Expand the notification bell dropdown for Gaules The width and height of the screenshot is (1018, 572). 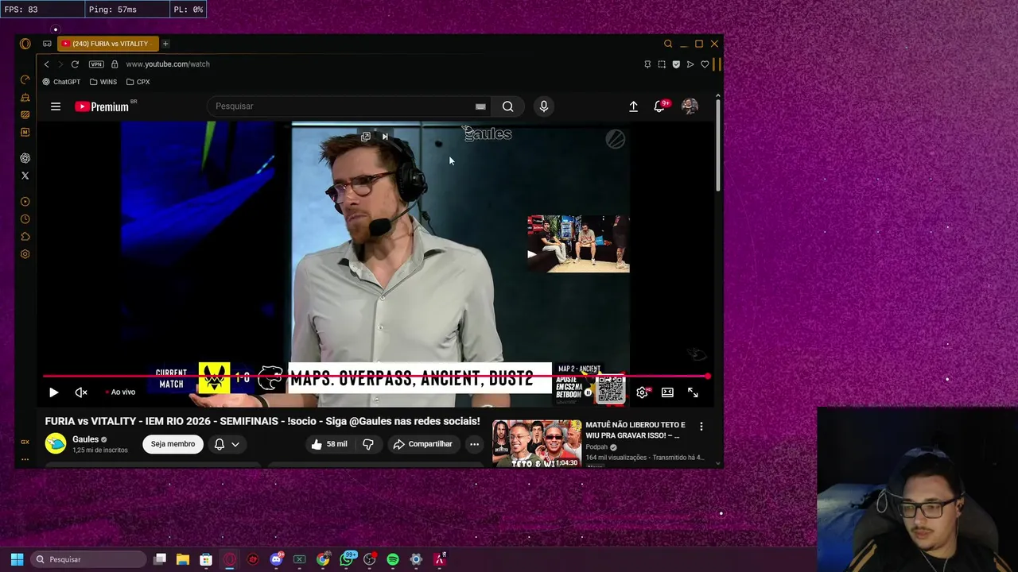pyautogui.click(x=227, y=444)
